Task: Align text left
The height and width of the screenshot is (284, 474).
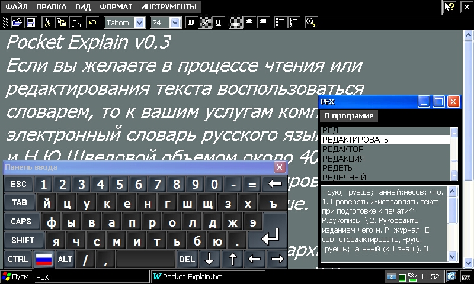Action: [236, 22]
